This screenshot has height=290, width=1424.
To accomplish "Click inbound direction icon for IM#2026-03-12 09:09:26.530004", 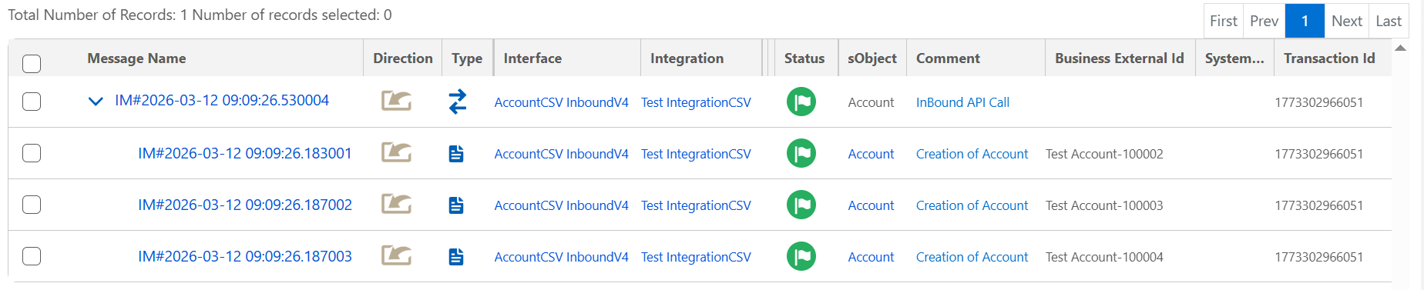I will 396,102.
